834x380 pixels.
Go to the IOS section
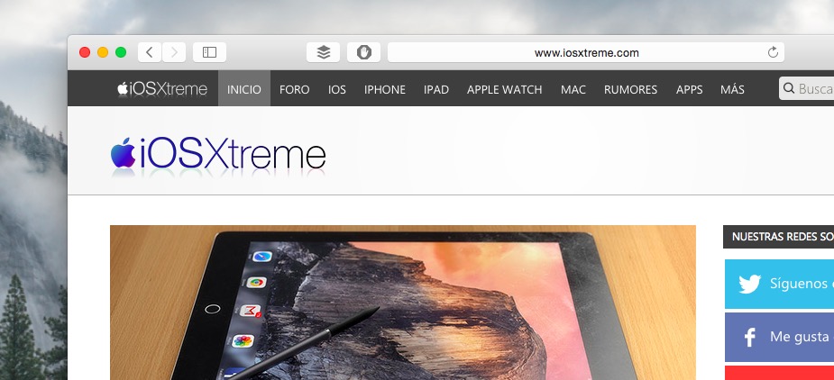point(336,89)
